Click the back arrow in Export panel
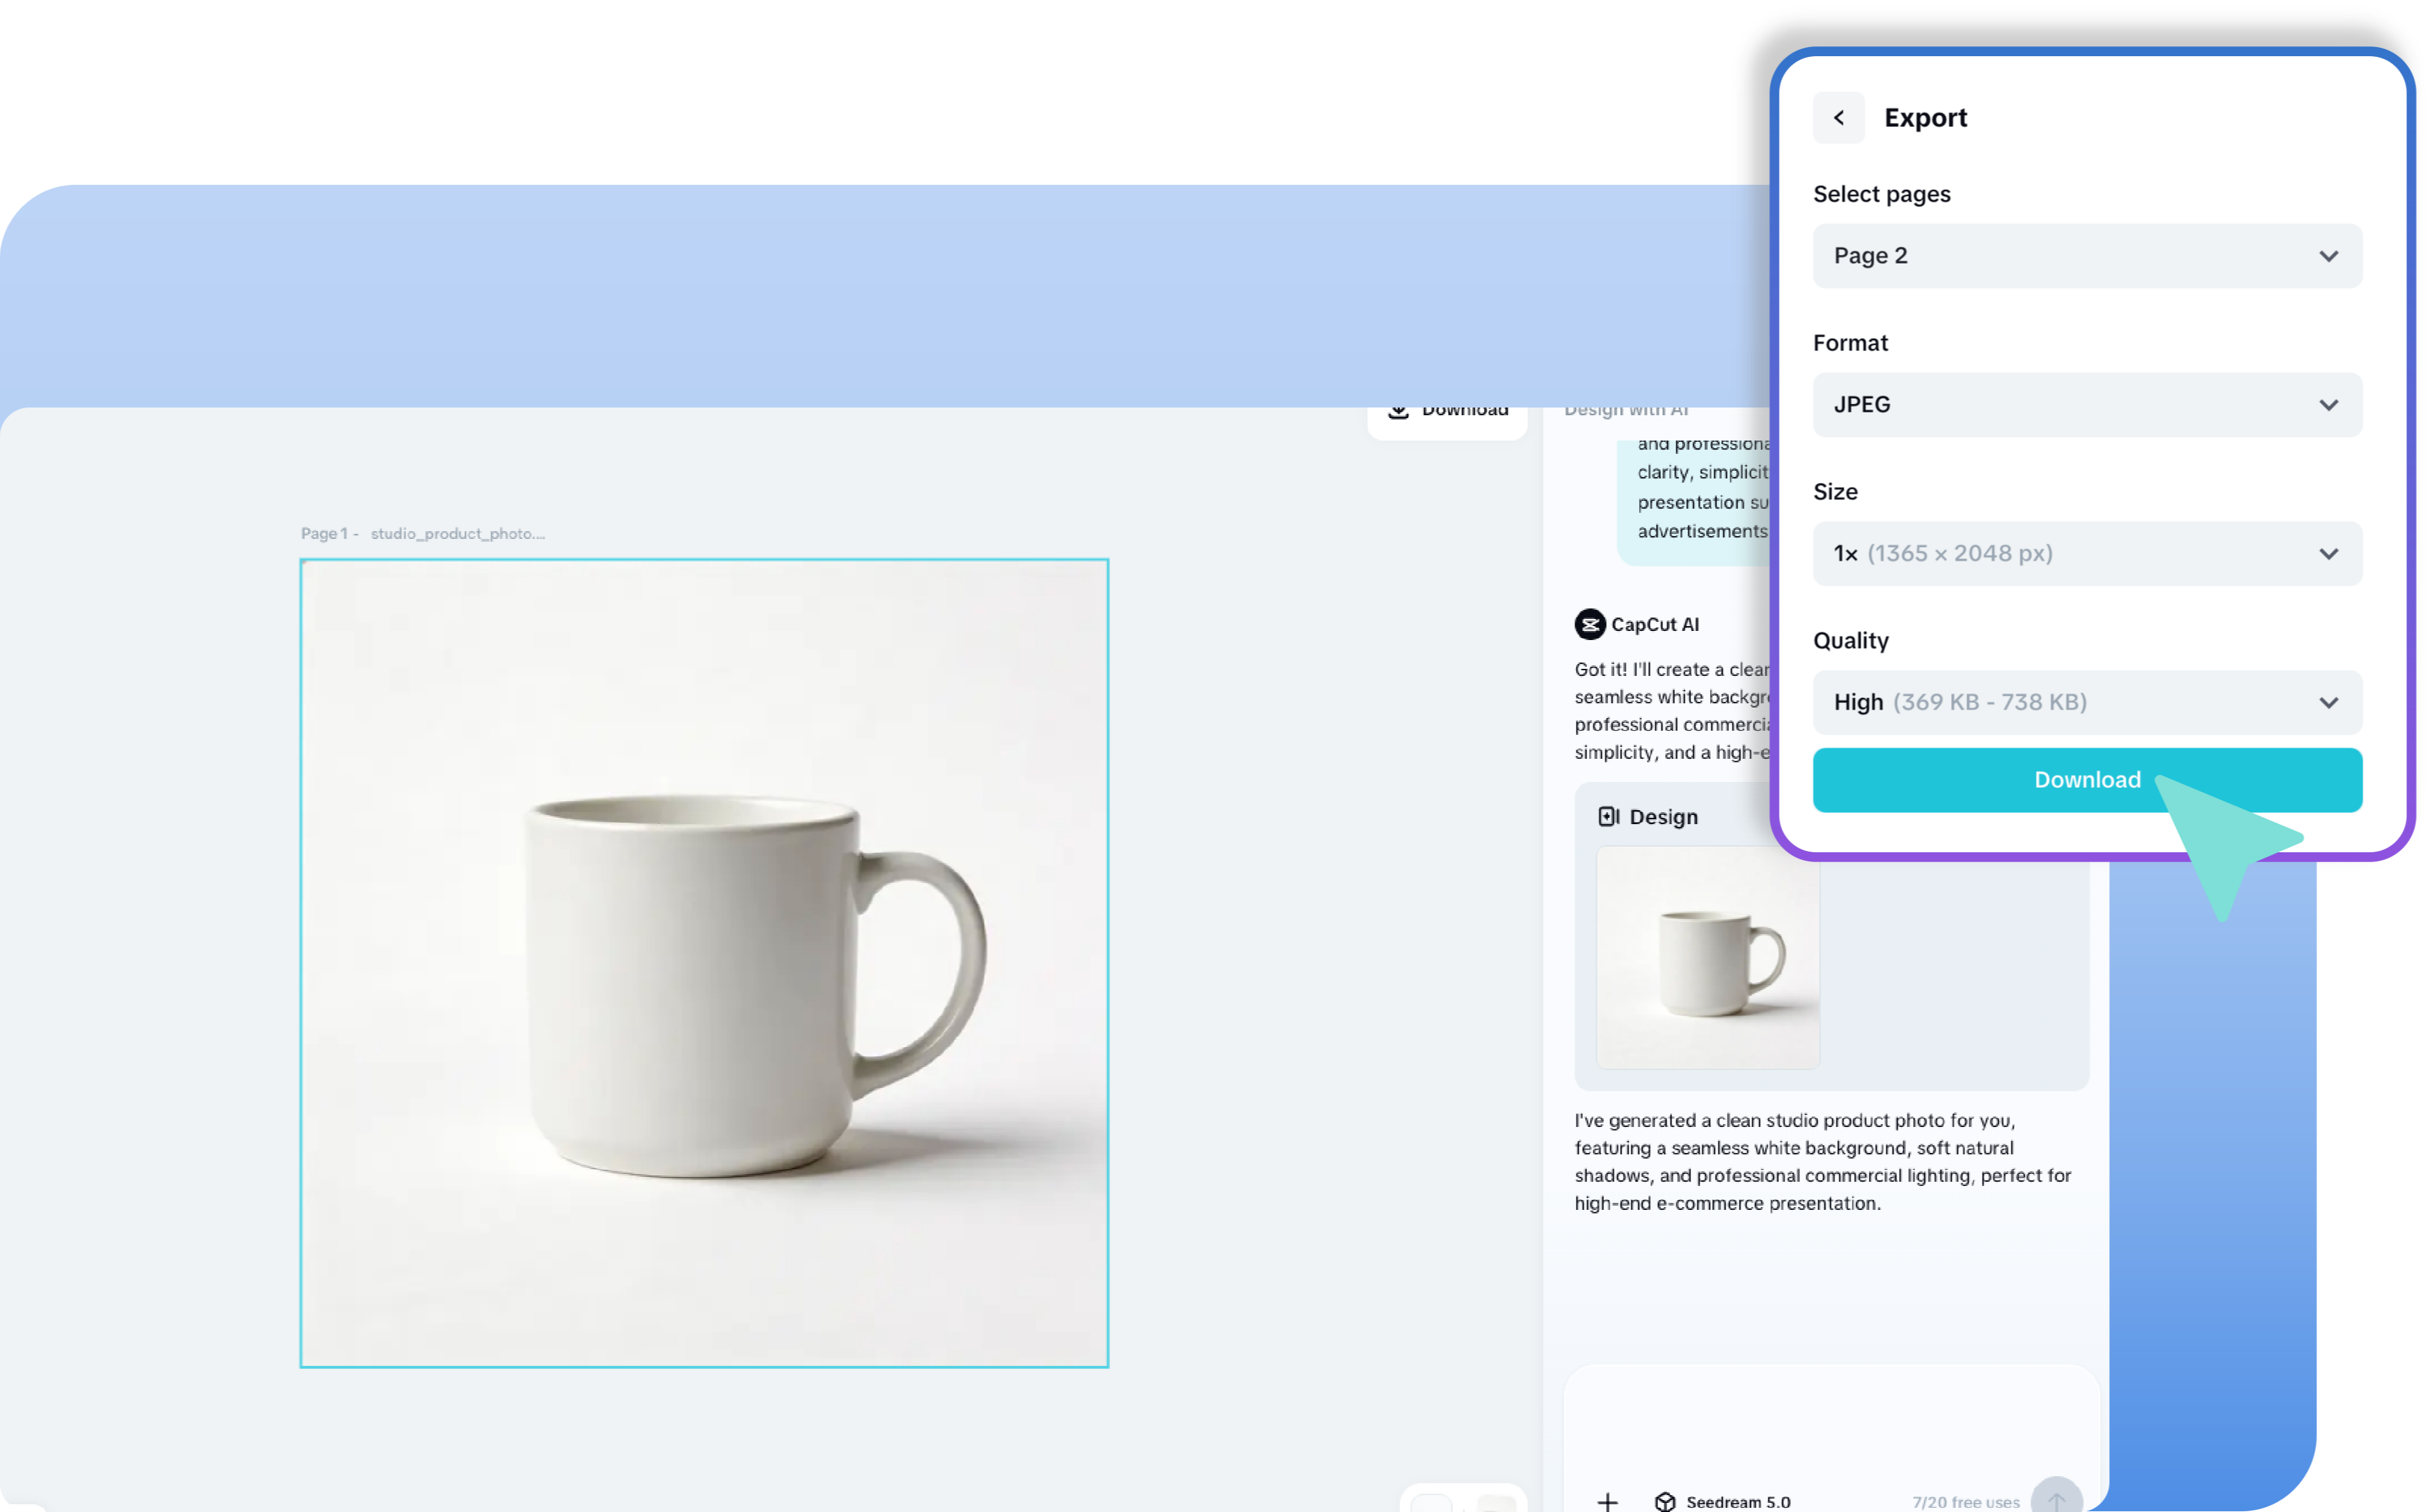The image size is (2433, 1512). (x=1838, y=118)
